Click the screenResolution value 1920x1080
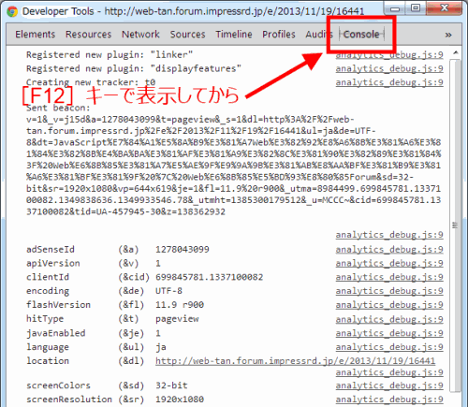This screenshot has width=468, height=407. pyautogui.click(x=180, y=400)
